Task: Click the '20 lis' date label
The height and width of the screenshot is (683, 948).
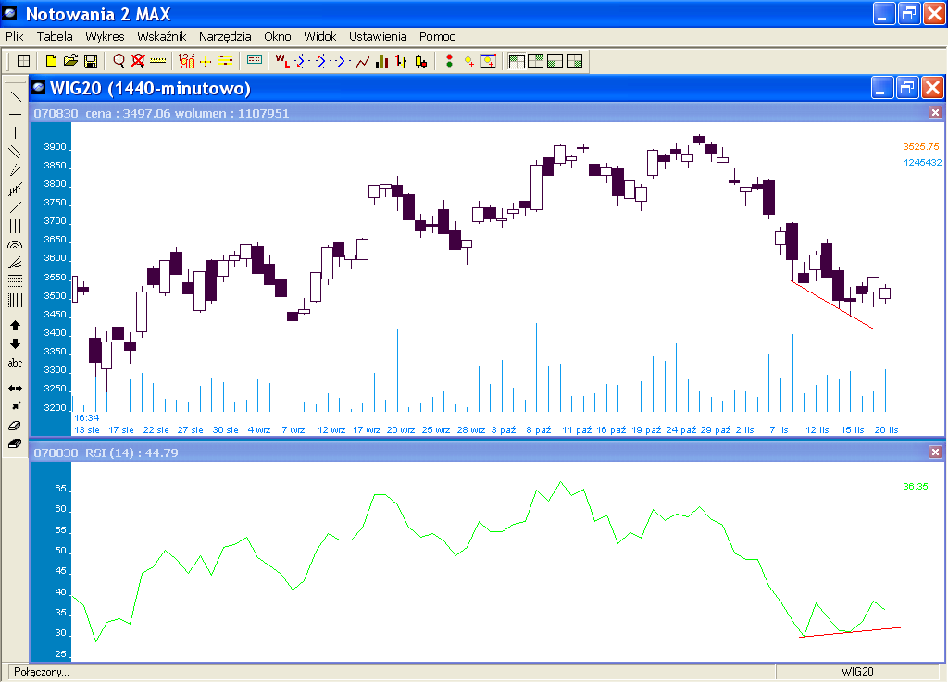Action: pyautogui.click(x=886, y=429)
